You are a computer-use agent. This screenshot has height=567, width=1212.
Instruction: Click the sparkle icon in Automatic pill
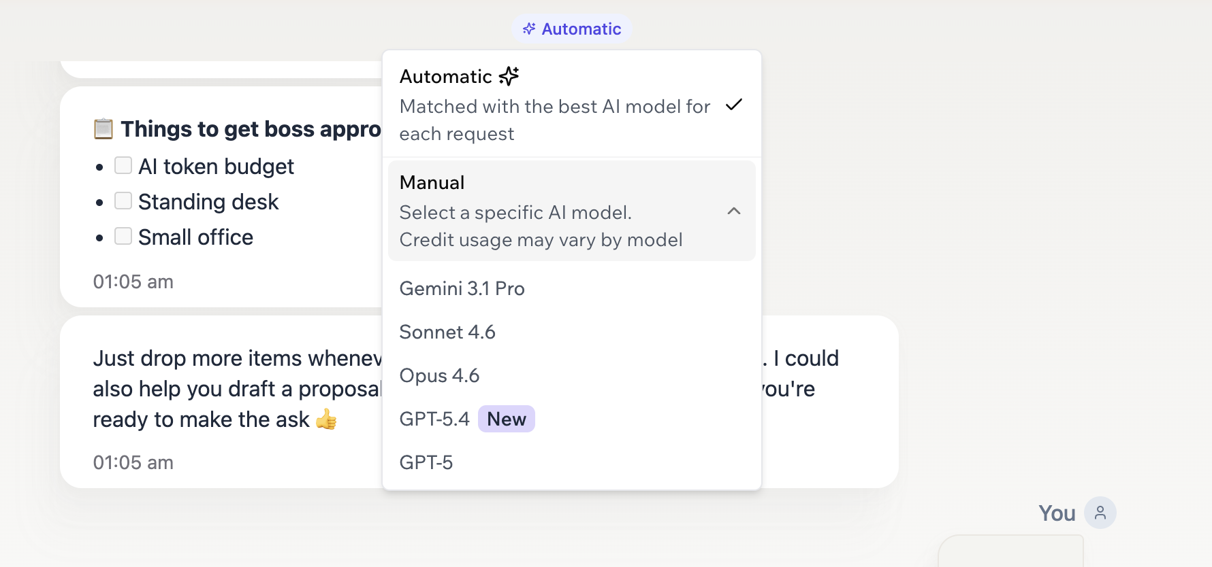529,29
